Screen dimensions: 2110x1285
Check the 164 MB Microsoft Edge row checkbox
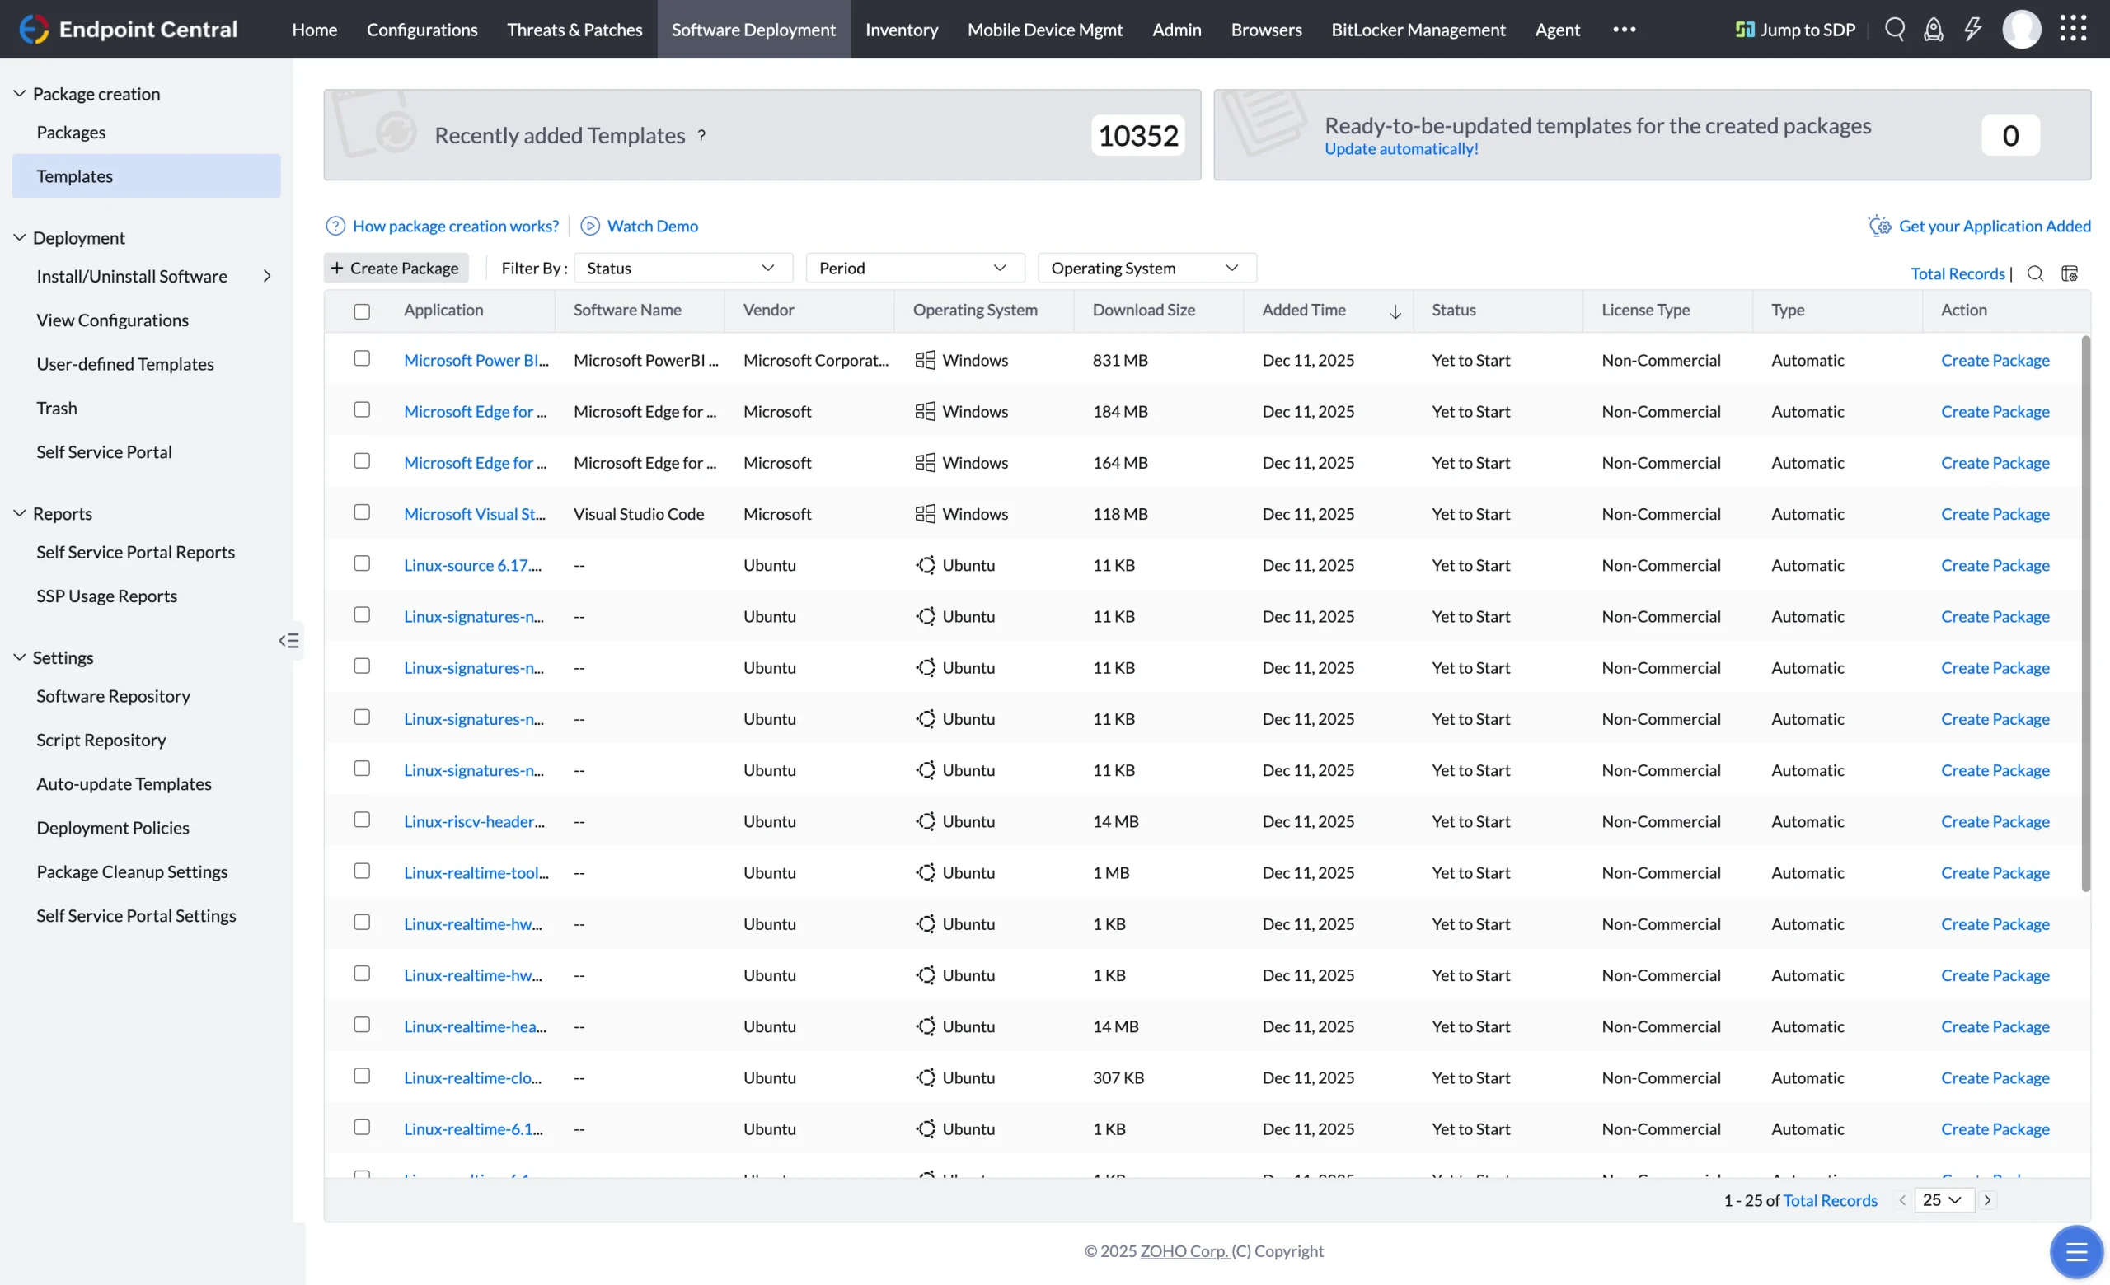pyautogui.click(x=362, y=461)
